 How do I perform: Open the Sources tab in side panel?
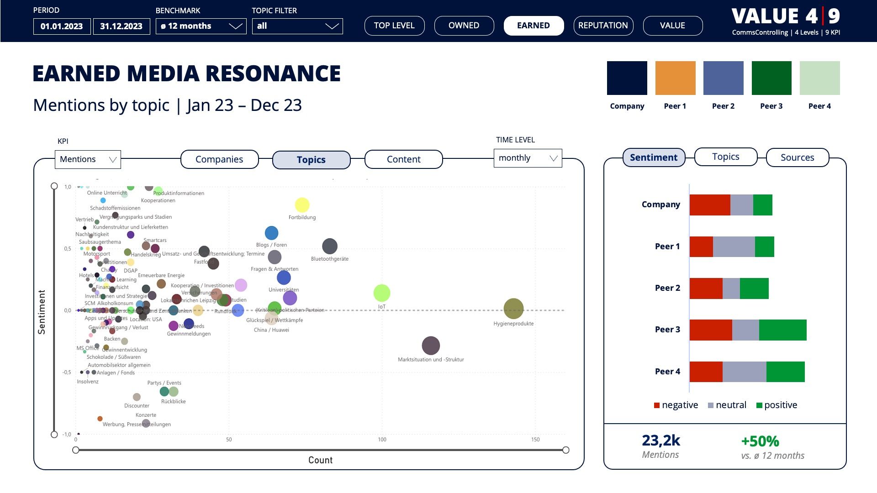coord(797,157)
